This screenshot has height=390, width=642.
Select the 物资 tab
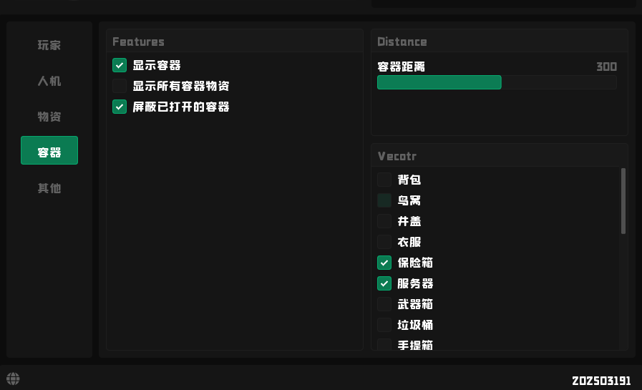[49, 117]
